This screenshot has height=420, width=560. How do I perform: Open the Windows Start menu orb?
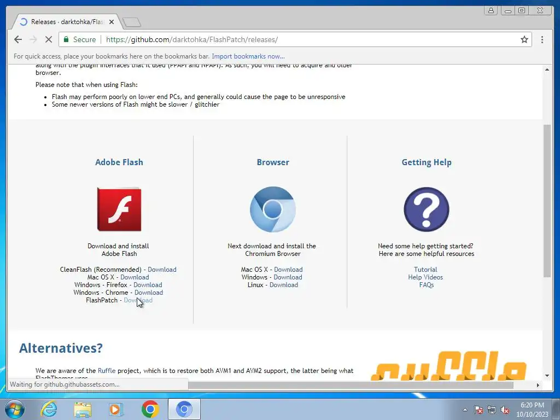point(15,409)
